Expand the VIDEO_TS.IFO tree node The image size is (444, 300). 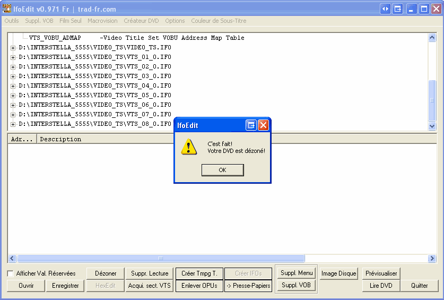coord(13,48)
